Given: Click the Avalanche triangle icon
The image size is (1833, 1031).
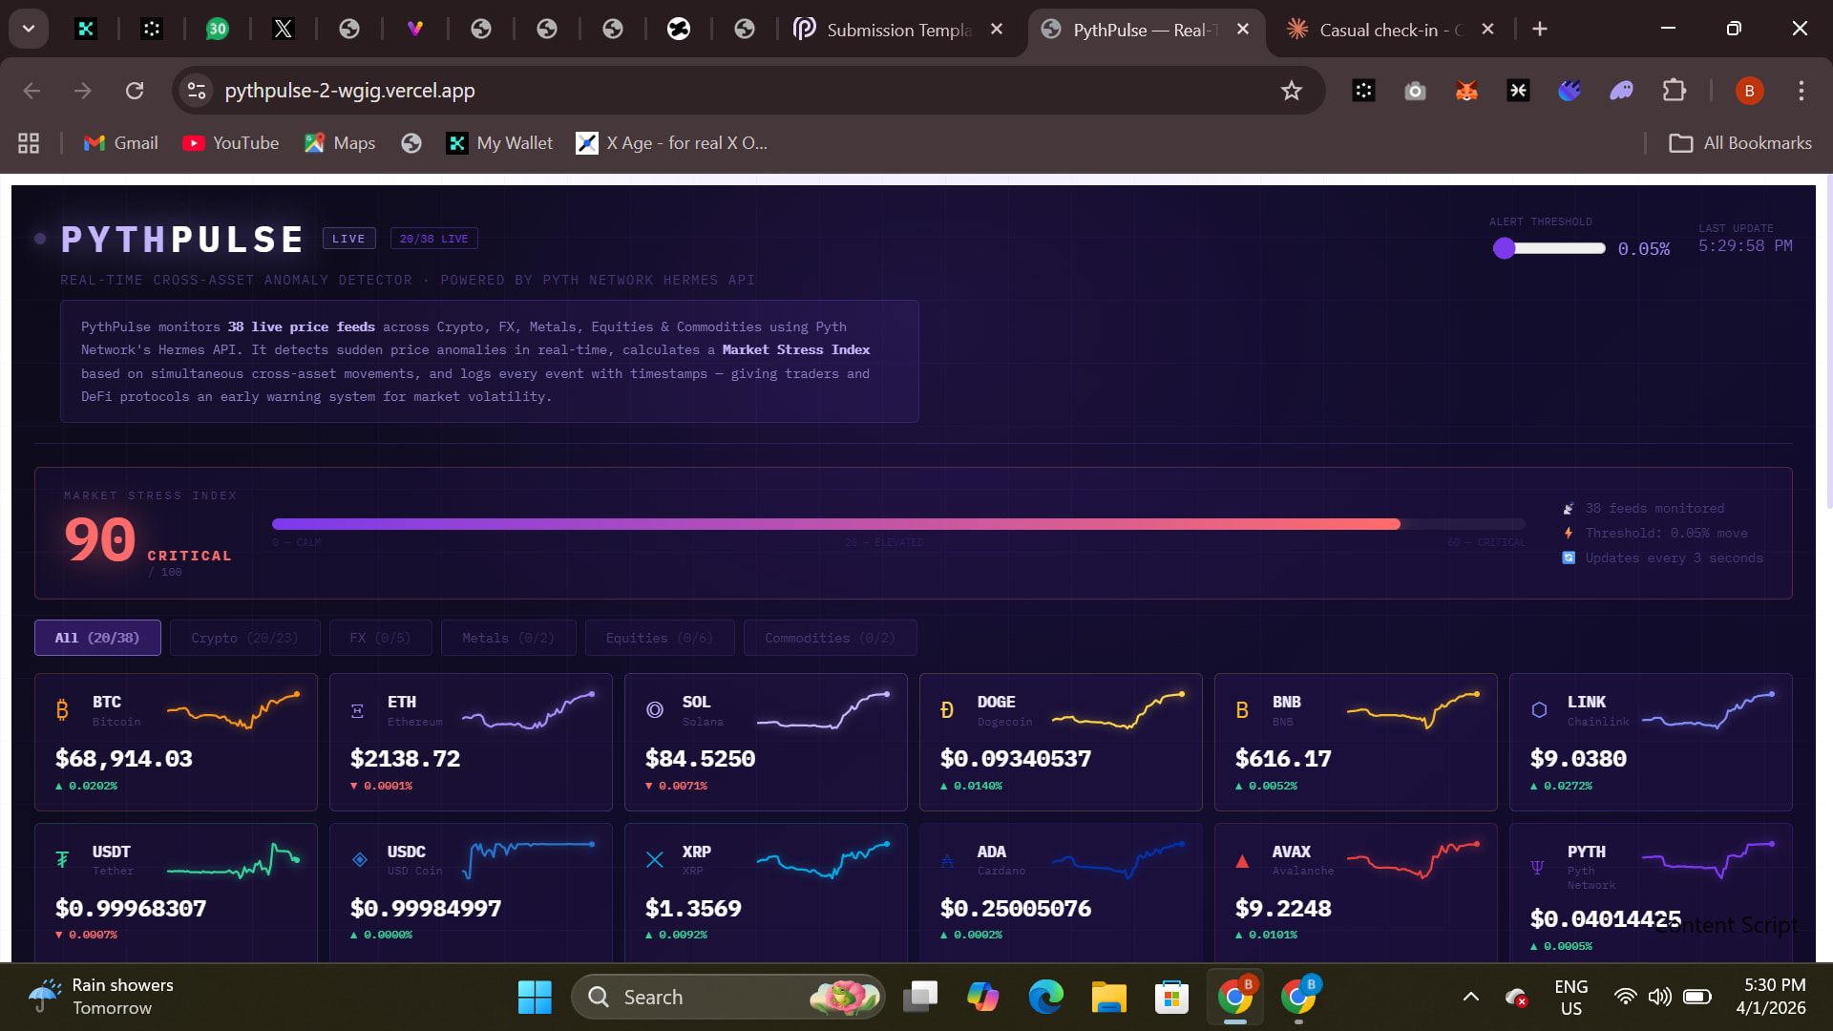Looking at the screenshot, I should click(1242, 861).
